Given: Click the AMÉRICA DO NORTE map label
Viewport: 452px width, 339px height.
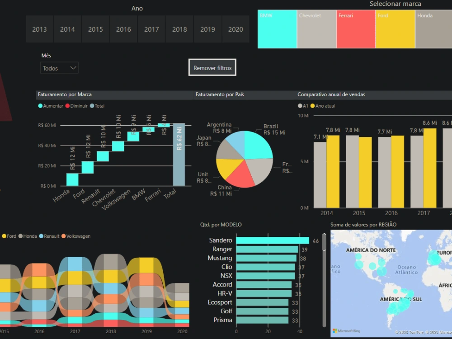Looking at the screenshot, I should click(371, 250).
